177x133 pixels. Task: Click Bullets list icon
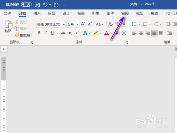134,24
